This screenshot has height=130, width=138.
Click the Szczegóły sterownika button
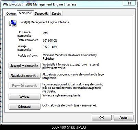click(x=24, y=66)
